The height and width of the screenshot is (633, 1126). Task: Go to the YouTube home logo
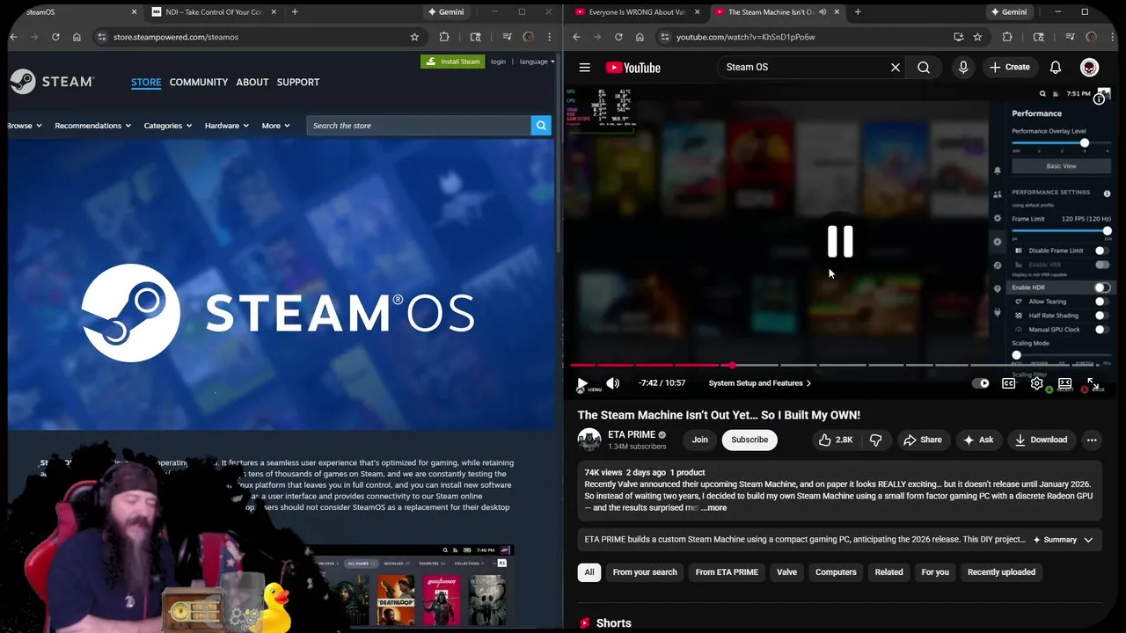pos(632,68)
